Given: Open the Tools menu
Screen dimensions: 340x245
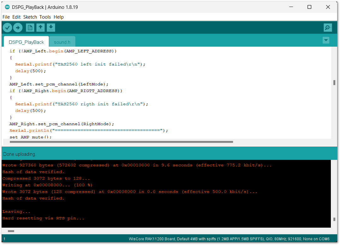Looking at the screenshot, I should (45, 17).
